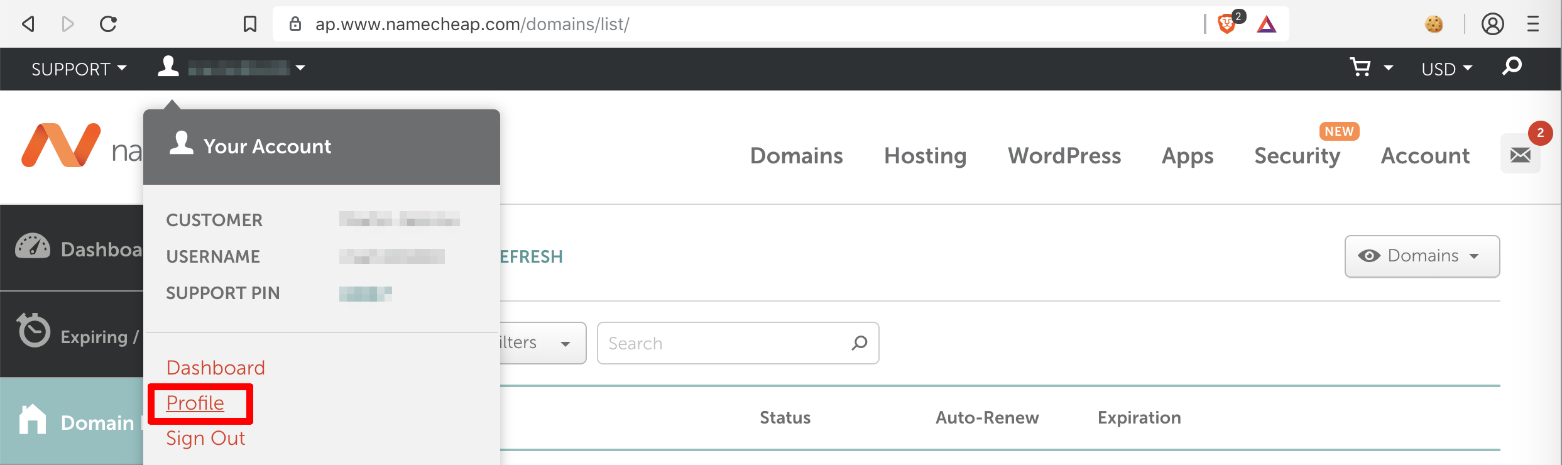Screen dimensions: 1562x465
Task: Click the USERNAME label
Action: [x=213, y=256]
